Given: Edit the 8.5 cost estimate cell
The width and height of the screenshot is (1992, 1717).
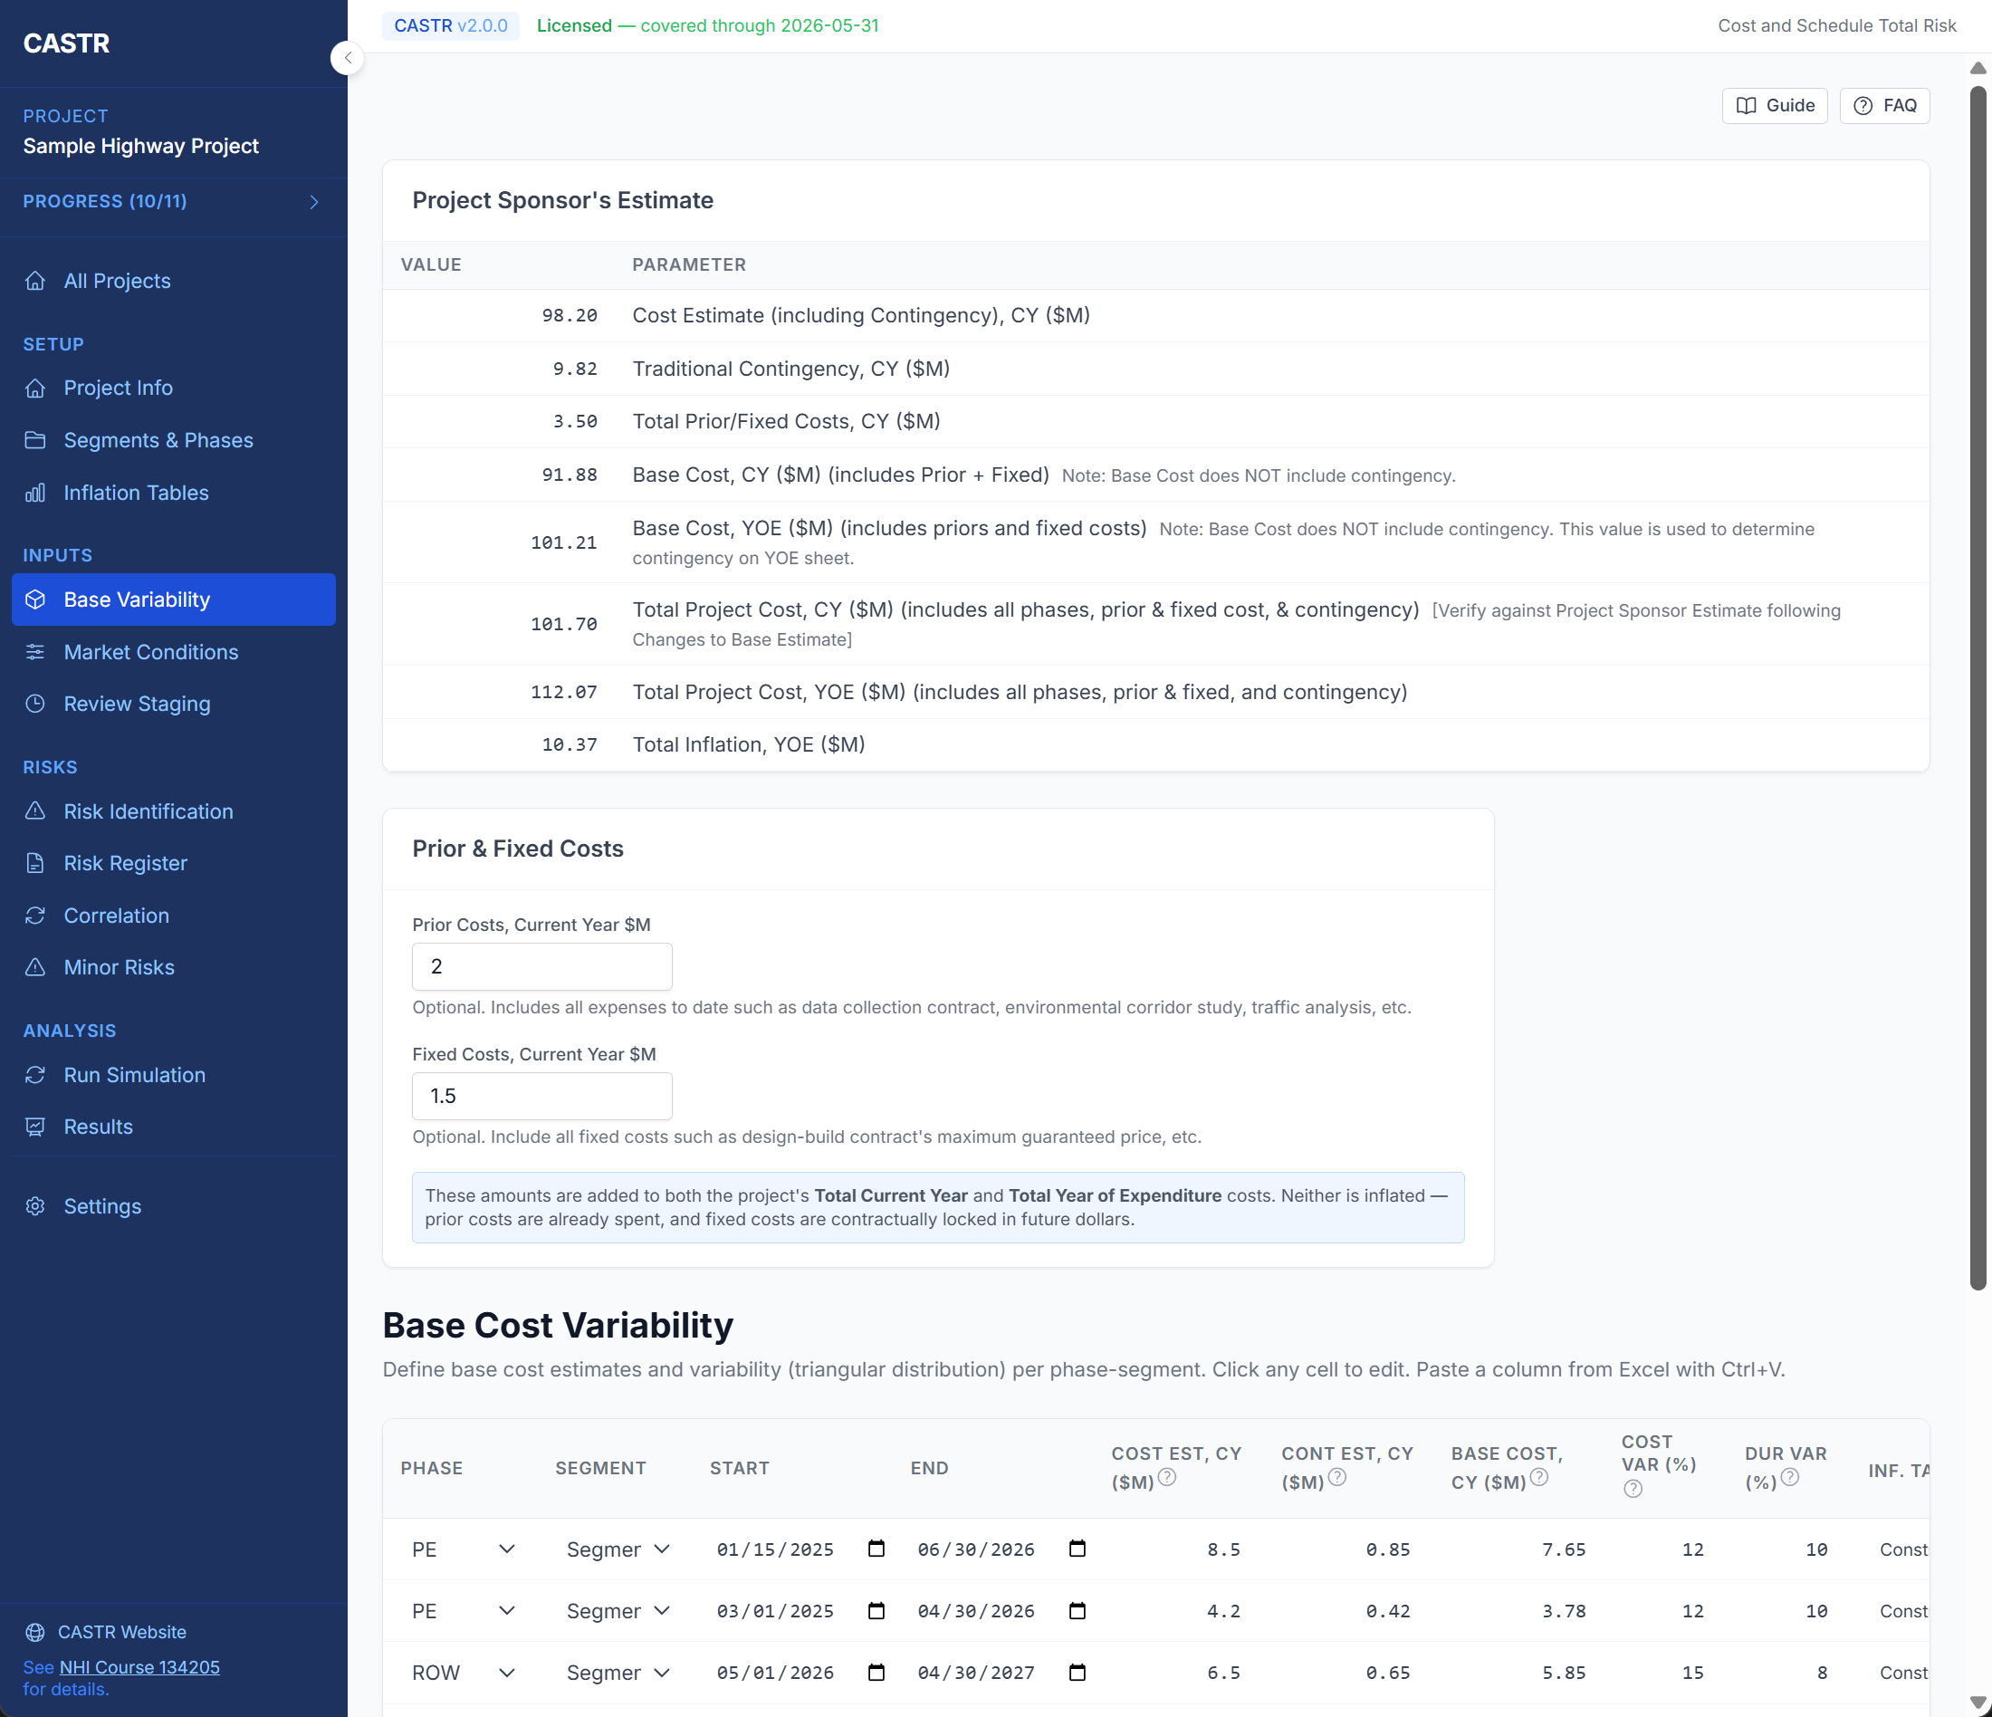Looking at the screenshot, I should 1177,1549.
